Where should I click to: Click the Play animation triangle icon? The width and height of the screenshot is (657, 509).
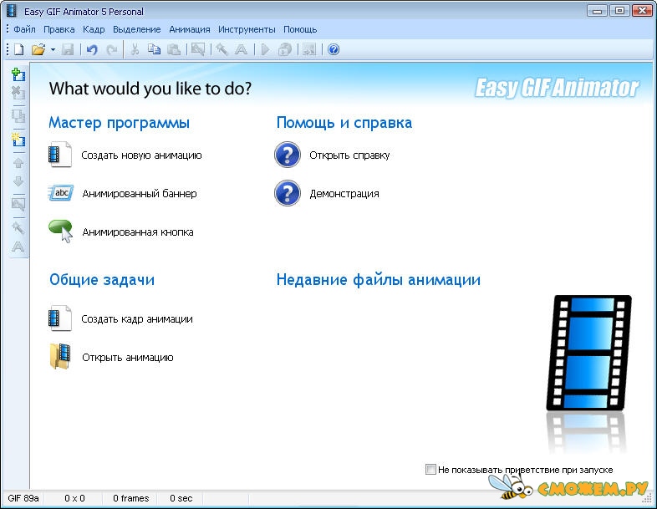[x=265, y=49]
